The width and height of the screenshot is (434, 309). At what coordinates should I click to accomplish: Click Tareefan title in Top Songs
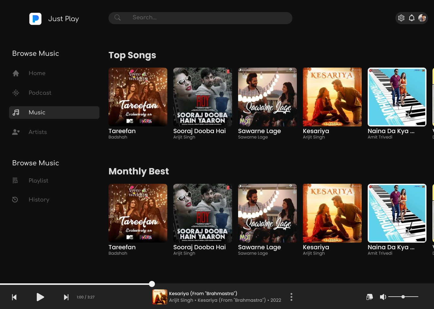122,131
